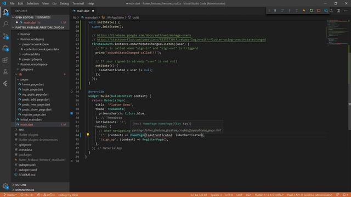
Task: Pause the debug session
Action: [275, 10]
